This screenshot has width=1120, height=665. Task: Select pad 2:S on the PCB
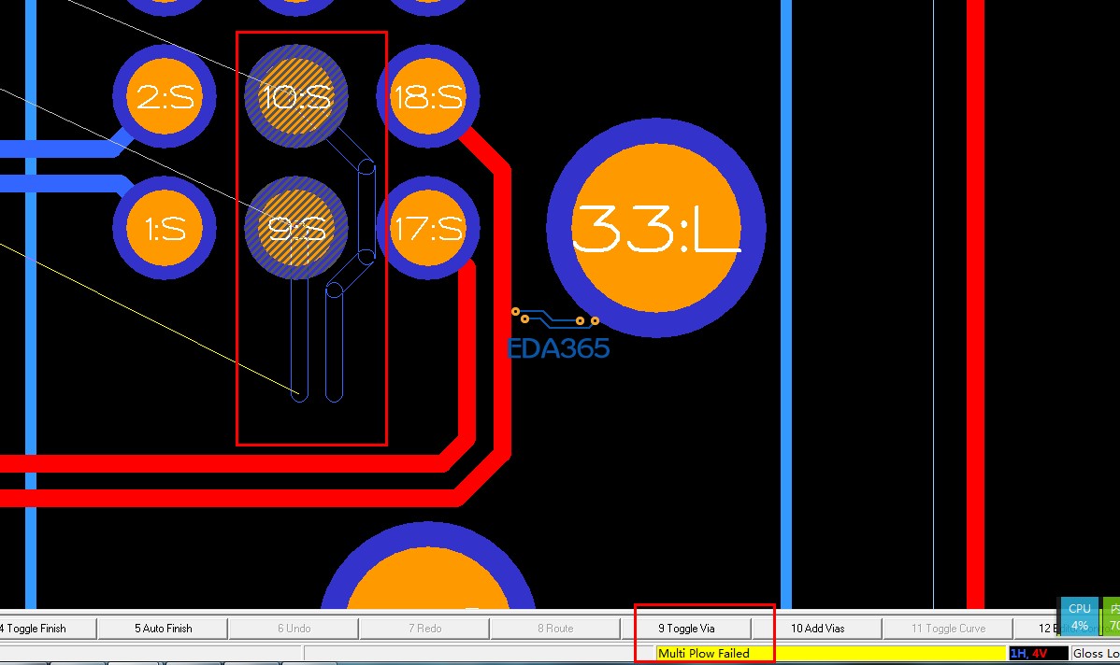tap(165, 96)
